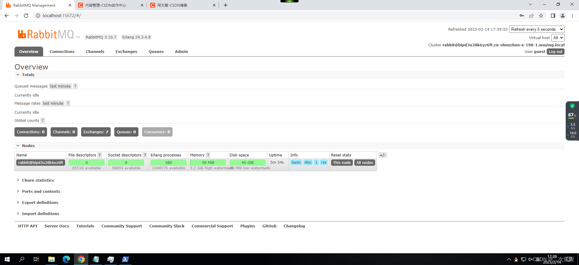Open Channels: 0 count button
This screenshot has height=265, width=579.
(x=64, y=132)
